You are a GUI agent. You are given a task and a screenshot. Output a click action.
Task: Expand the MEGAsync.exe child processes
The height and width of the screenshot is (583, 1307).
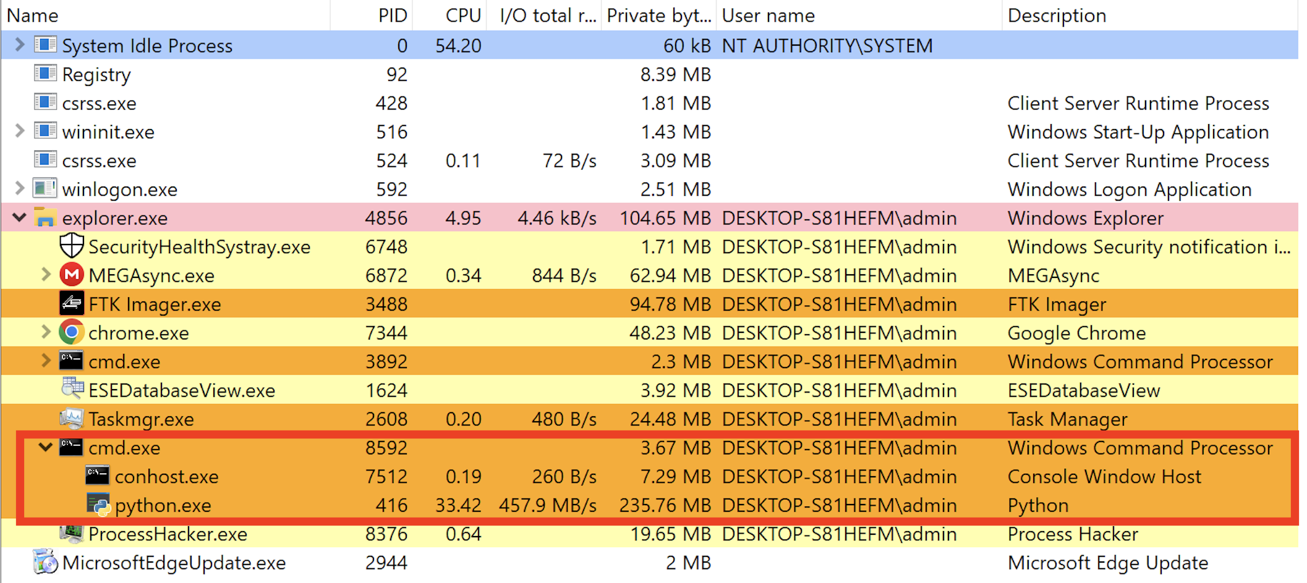(x=46, y=275)
